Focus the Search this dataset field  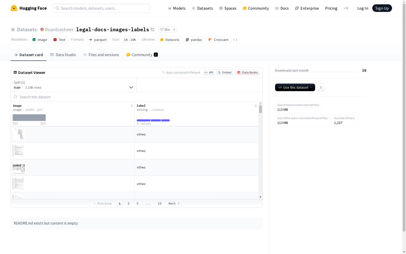coord(137,97)
